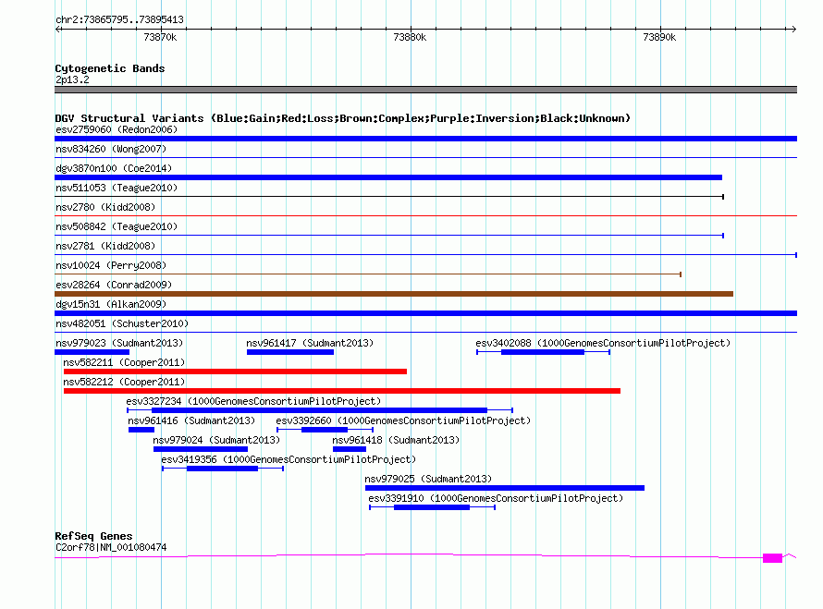Click the brown esv28264 complex variant bar
Viewport: 823px width, 609px height.
394,294
